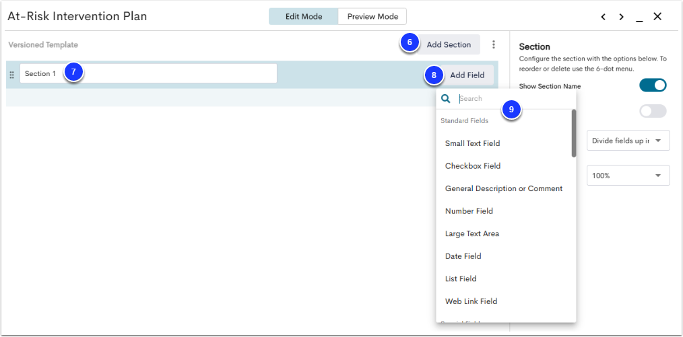Click the Standard Fields group heading
Image resolution: width=683 pixels, height=337 pixels.
point(464,121)
